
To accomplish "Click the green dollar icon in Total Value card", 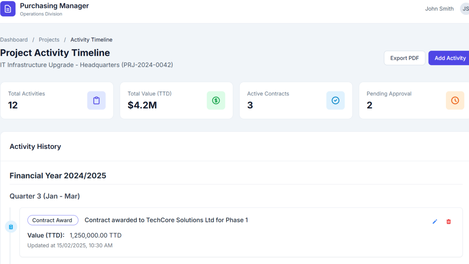I will 216,100.
